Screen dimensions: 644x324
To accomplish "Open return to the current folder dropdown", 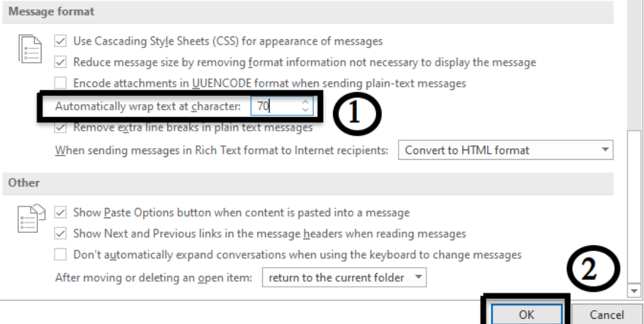I will pyautogui.click(x=344, y=277).
